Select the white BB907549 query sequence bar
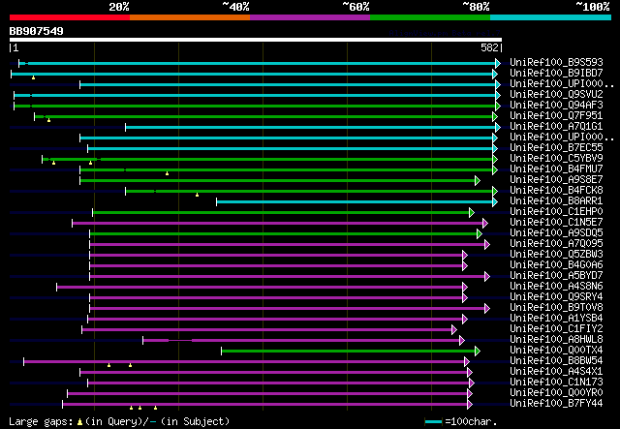The image size is (620, 429). click(x=256, y=40)
